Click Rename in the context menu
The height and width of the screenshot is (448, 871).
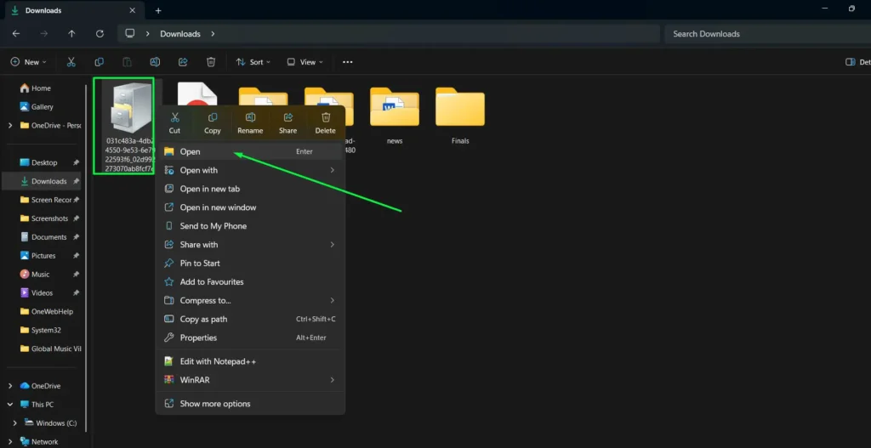[250, 123]
